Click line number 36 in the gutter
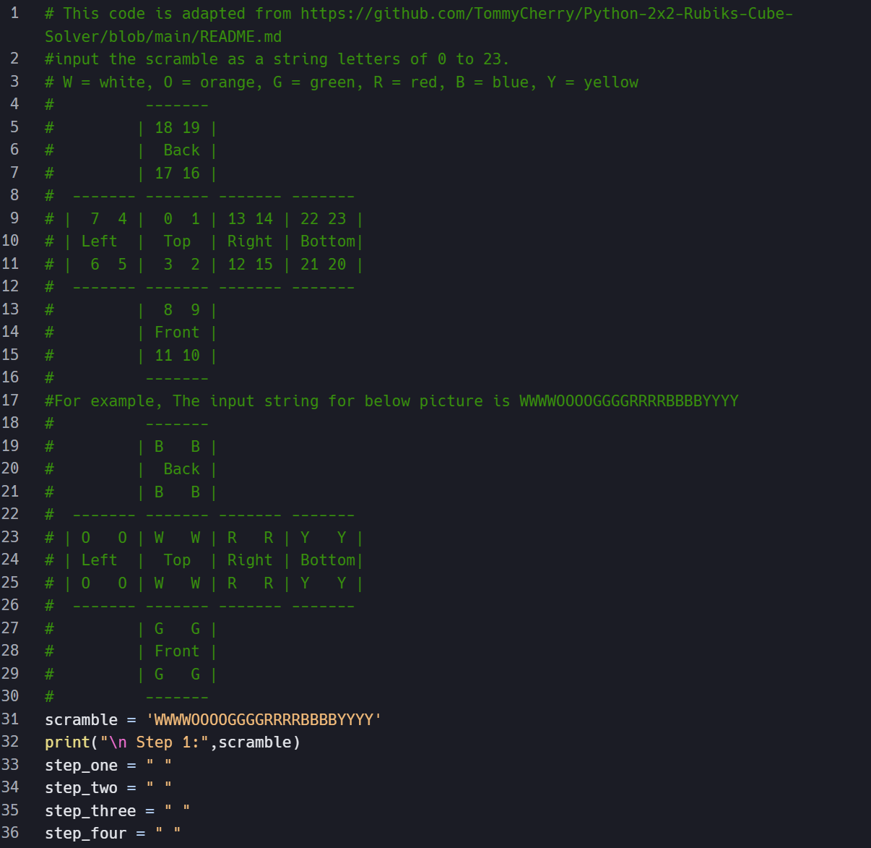Viewport: 871px width, 848px height. tap(10, 833)
